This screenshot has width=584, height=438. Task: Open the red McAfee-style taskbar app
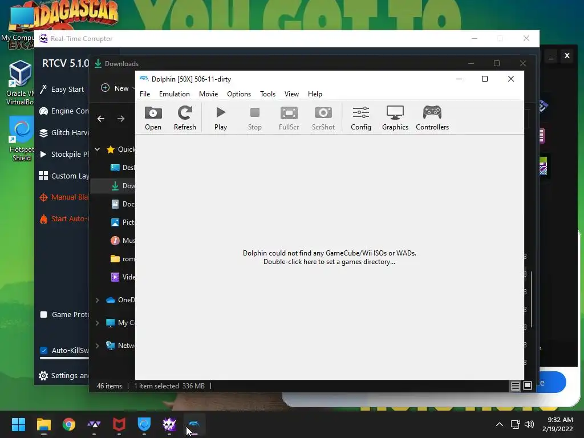(x=119, y=424)
